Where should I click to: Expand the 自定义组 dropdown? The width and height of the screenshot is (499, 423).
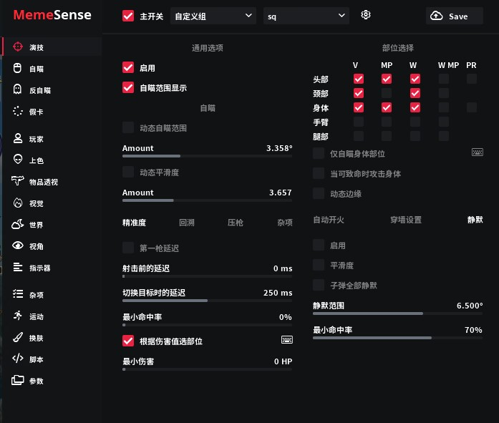[213, 16]
